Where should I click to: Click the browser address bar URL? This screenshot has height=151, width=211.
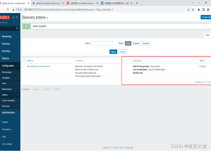[68, 10]
